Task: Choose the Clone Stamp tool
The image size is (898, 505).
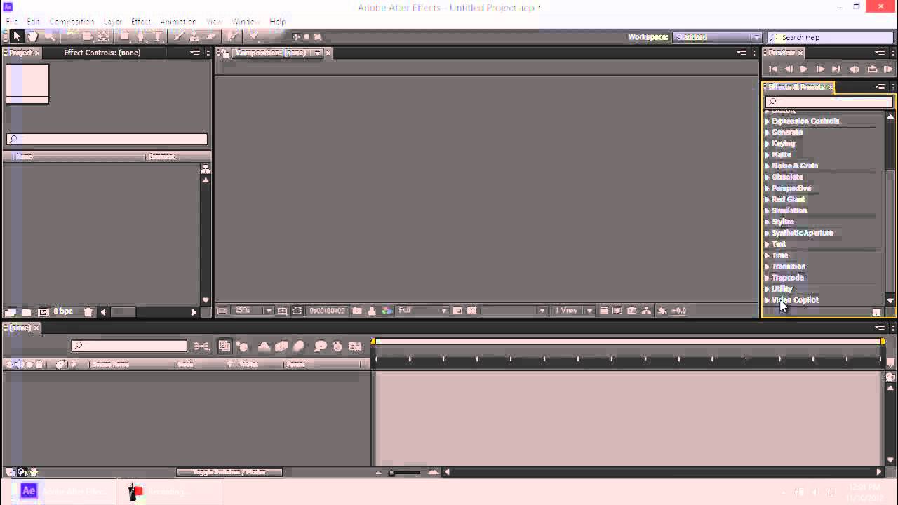Action: point(194,36)
